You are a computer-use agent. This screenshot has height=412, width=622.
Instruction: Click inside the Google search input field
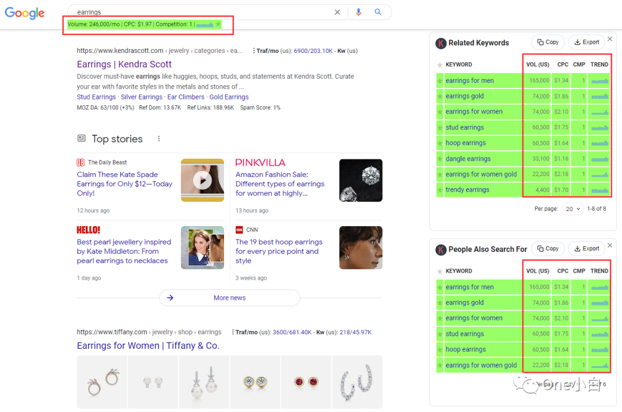click(202, 12)
